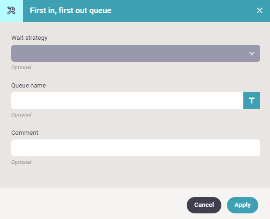Click the Optional hint below Queue name
Image resolution: width=270 pixels, height=219 pixels.
pyautogui.click(x=22, y=115)
